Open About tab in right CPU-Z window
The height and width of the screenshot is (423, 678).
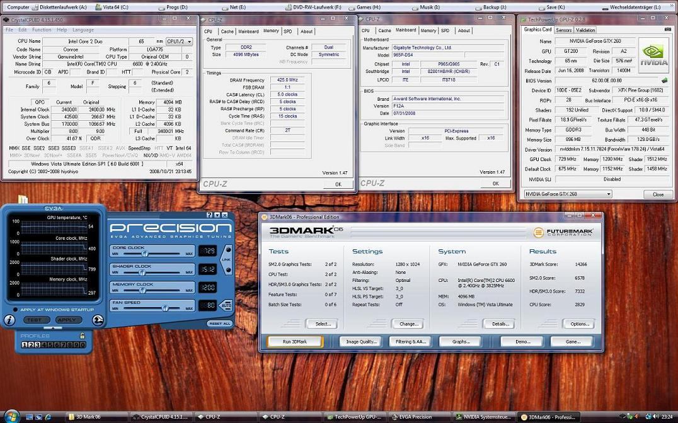coord(464,30)
